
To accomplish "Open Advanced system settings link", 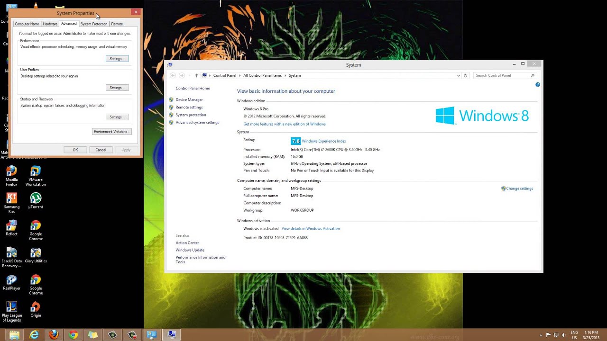I will pyautogui.click(x=197, y=122).
